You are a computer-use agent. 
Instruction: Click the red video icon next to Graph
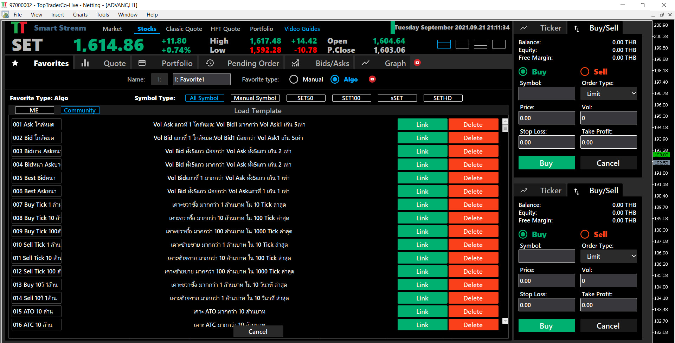(417, 63)
